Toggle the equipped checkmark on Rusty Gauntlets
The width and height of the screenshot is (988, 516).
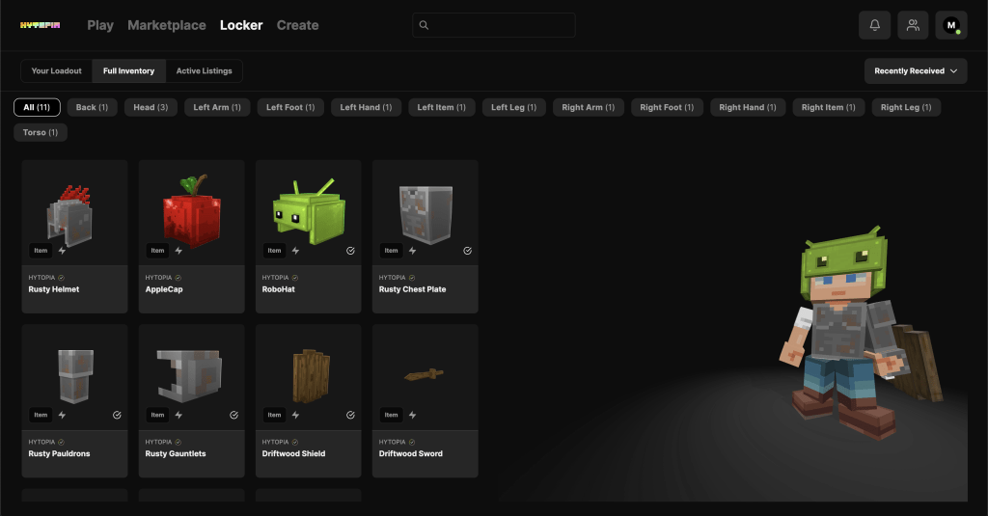coord(233,416)
